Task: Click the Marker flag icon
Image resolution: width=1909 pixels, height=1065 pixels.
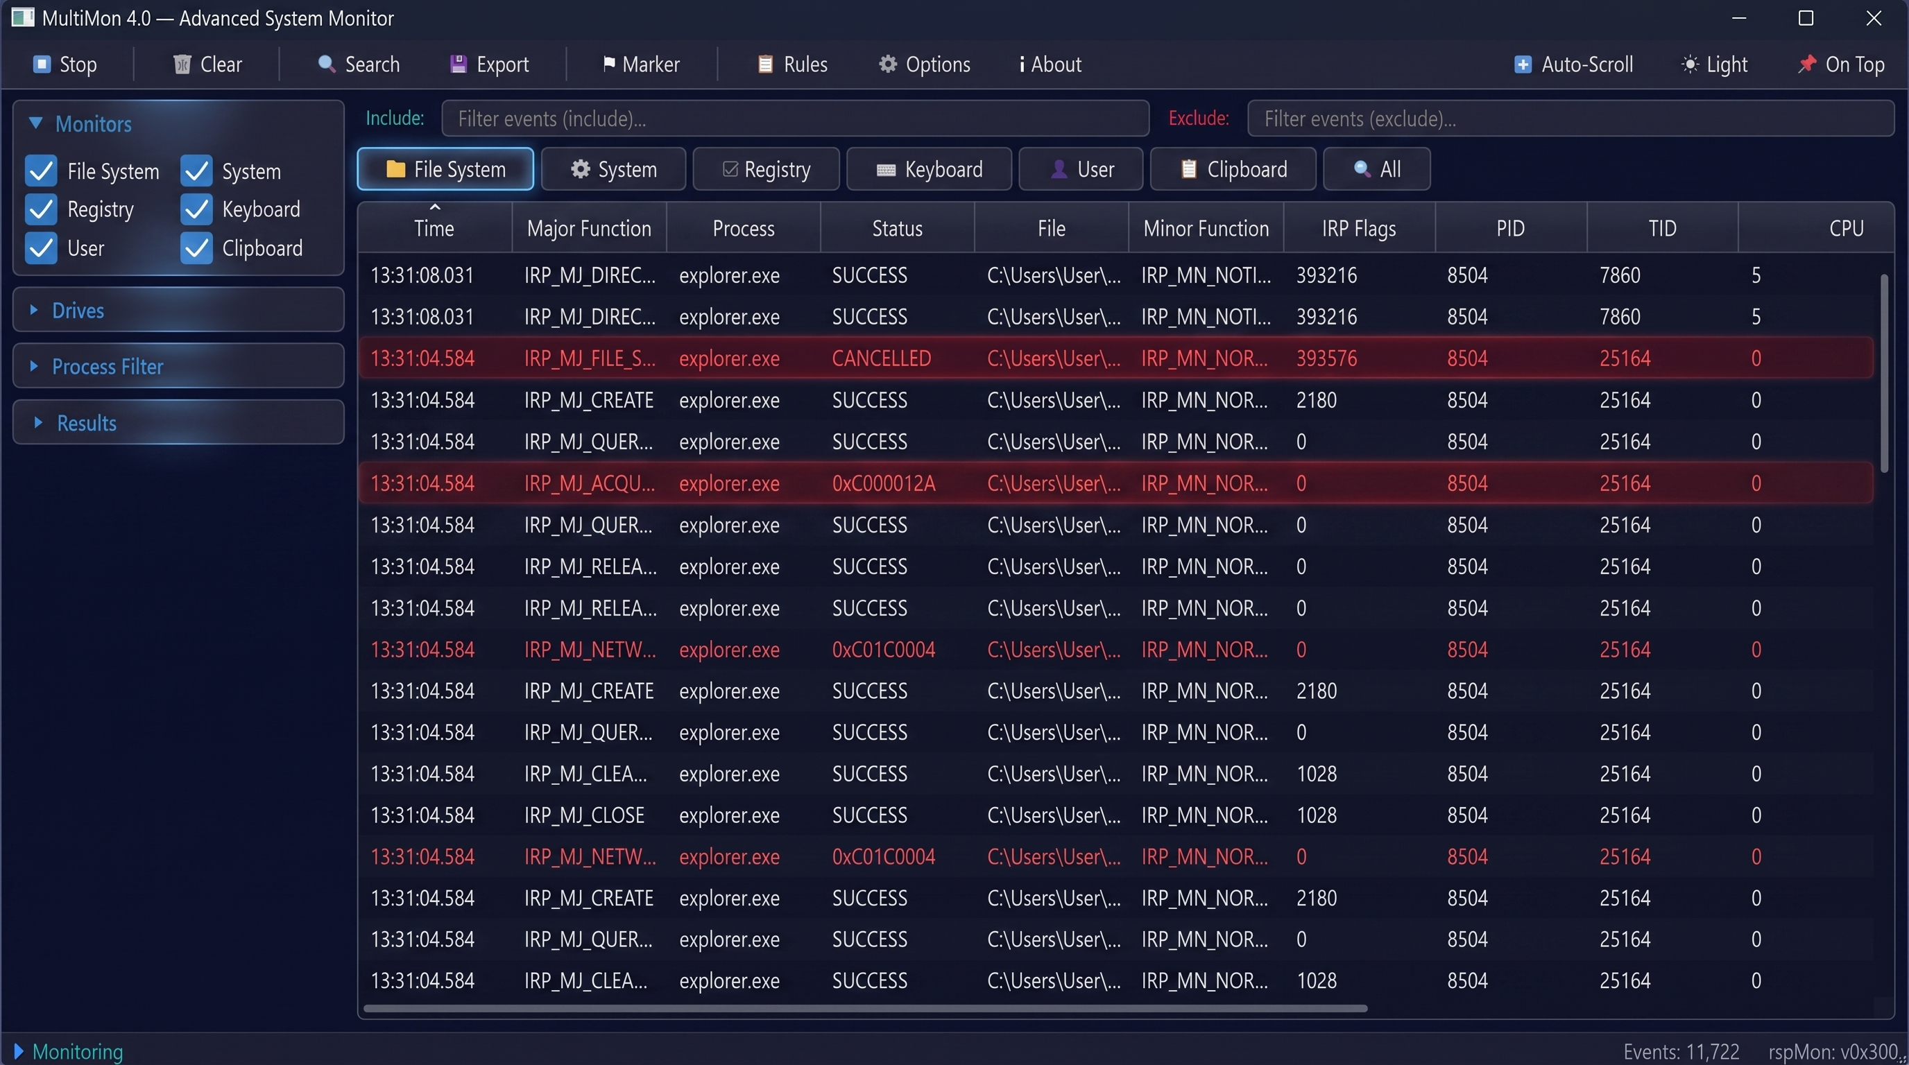Action: tap(609, 64)
